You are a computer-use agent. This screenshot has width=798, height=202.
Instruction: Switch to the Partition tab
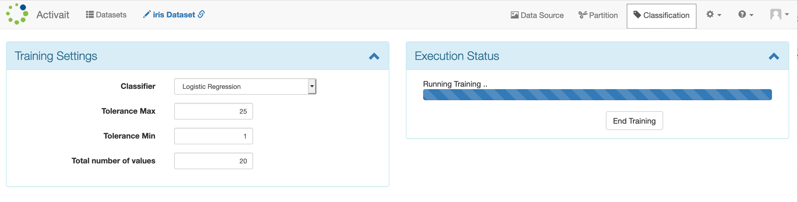pos(598,15)
